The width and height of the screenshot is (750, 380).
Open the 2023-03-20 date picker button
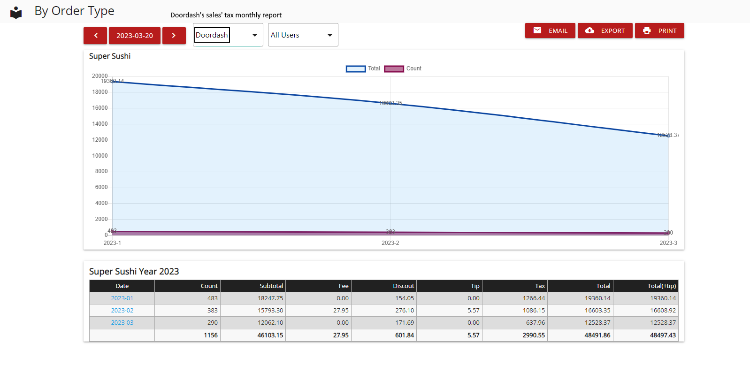click(135, 36)
